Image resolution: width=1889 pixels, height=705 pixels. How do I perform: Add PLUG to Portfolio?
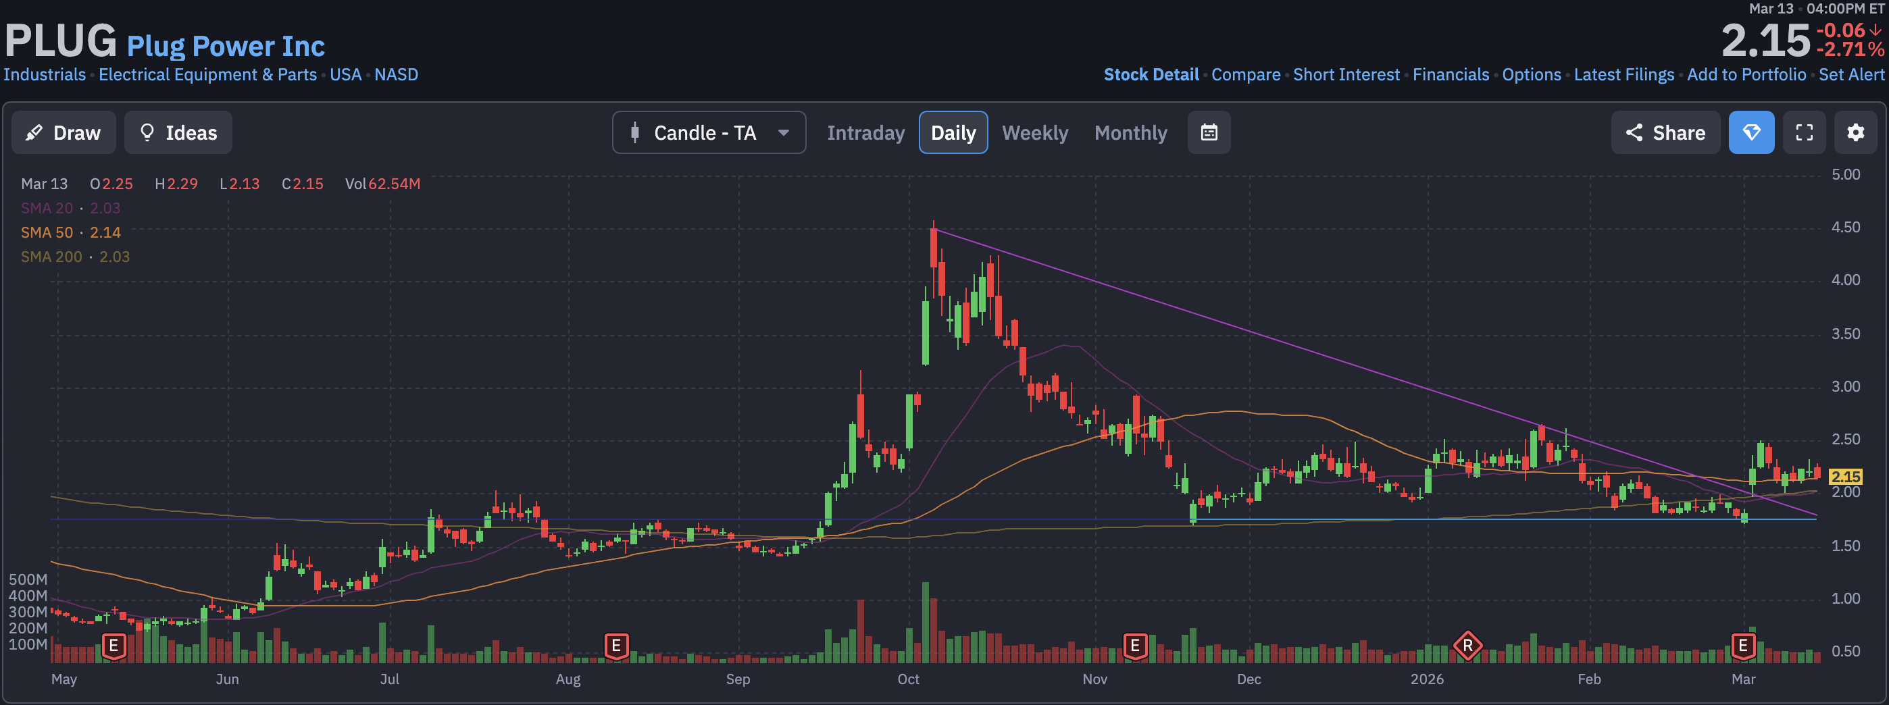1746,75
